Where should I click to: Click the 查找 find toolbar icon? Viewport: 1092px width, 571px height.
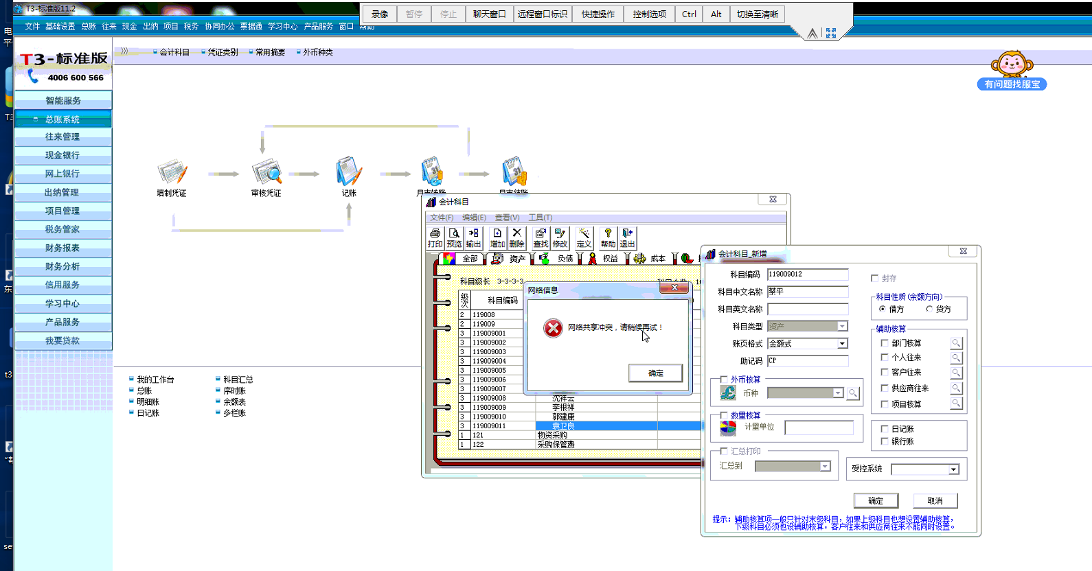[x=541, y=237]
